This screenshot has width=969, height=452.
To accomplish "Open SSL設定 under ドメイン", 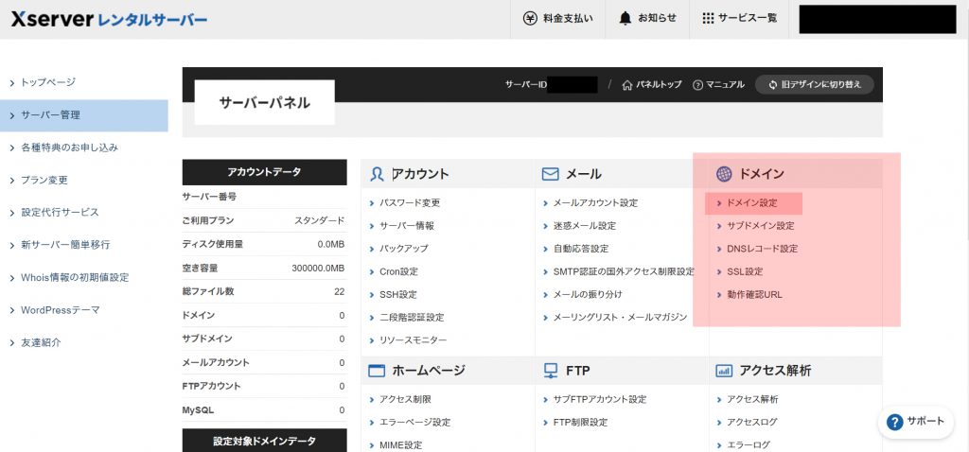I will point(744,271).
